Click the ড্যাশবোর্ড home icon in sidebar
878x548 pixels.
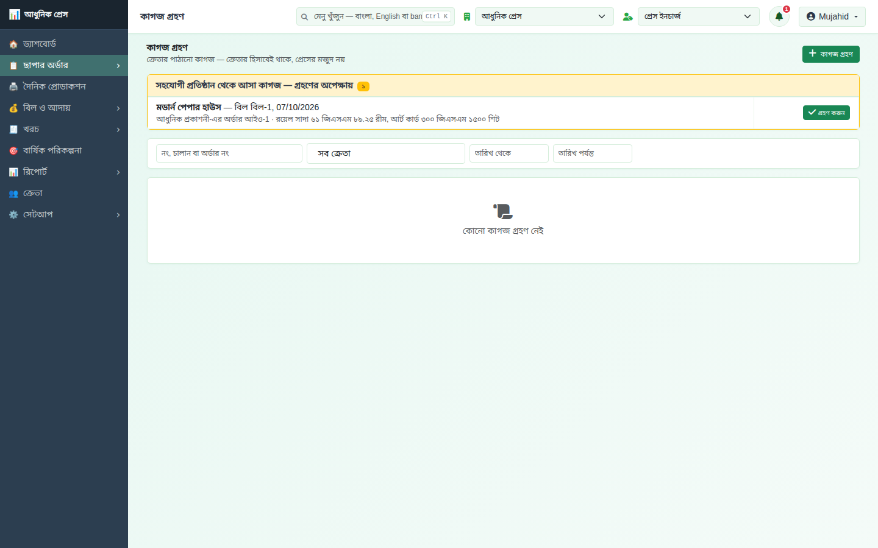pyautogui.click(x=13, y=44)
